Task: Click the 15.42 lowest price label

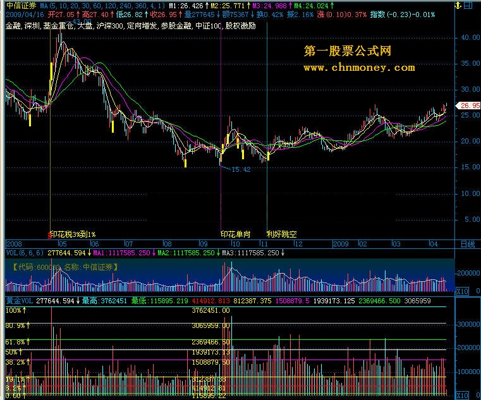Action: 241,169
